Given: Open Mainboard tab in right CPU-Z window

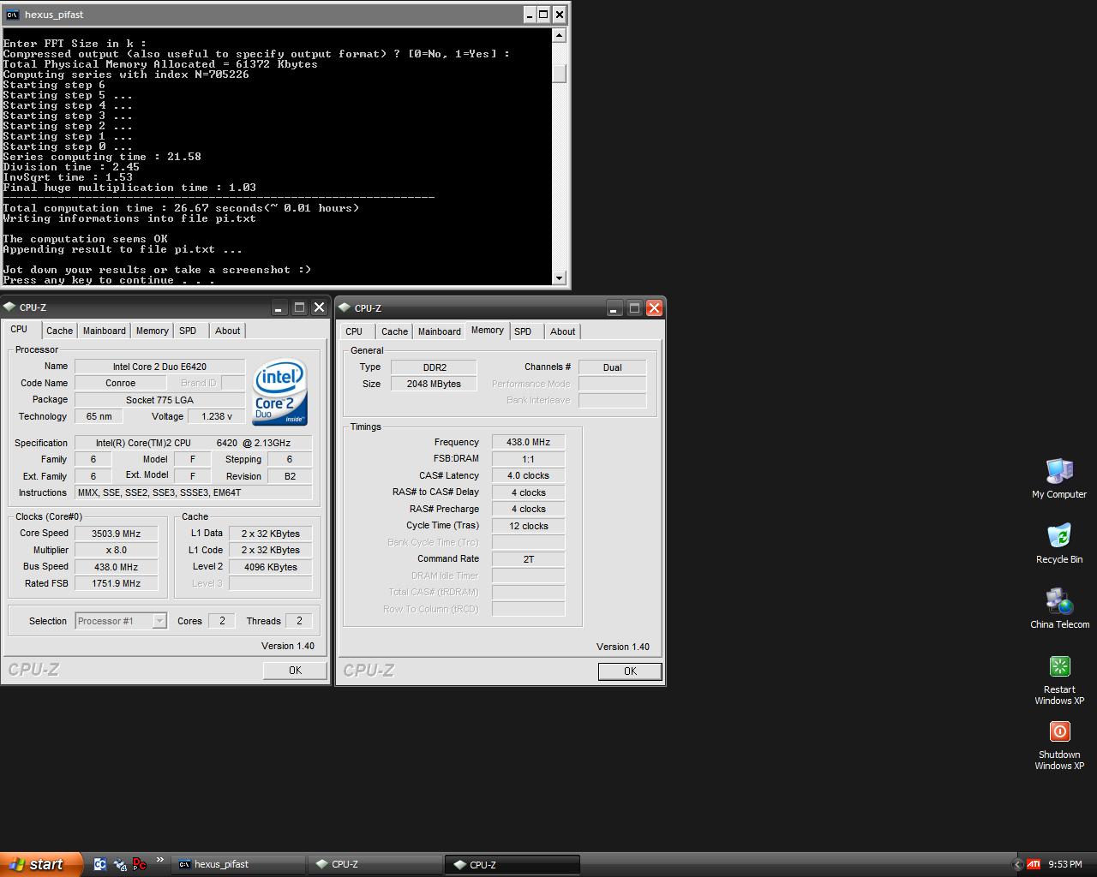Looking at the screenshot, I should pos(439,331).
